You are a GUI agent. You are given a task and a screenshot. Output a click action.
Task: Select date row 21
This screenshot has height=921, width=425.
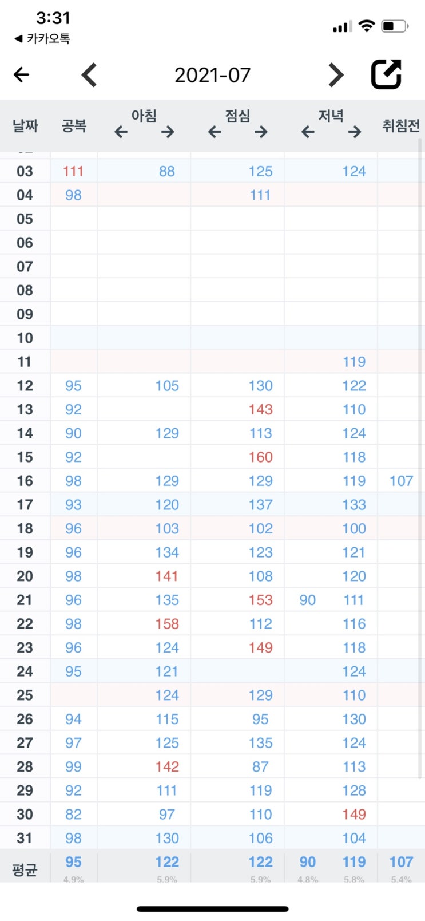coord(212,600)
